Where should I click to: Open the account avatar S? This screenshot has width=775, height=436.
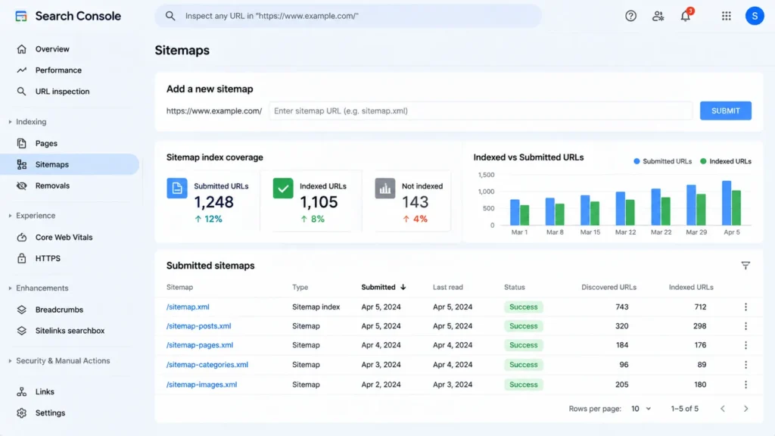tap(755, 16)
